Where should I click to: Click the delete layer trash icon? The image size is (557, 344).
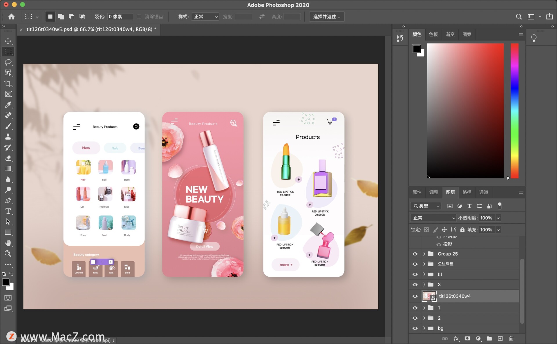tap(511, 338)
